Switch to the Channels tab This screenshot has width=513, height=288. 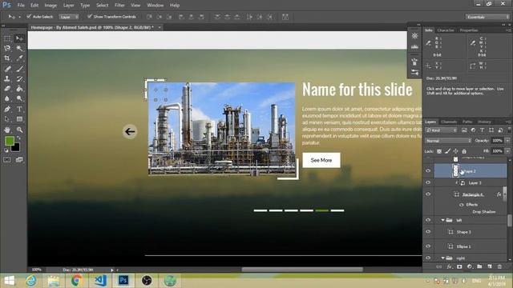[449, 122]
